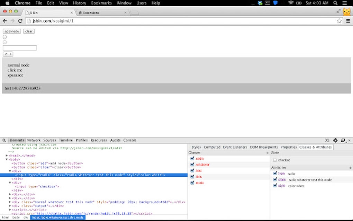The width and height of the screenshot is (353, 221).
Task: Collapse the <body> element node
Action: 7,159
